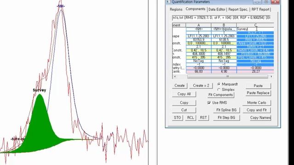Viewport: 294px width, 165px height.
Task: Select the Simplex fitting method
Action: (219, 90)
